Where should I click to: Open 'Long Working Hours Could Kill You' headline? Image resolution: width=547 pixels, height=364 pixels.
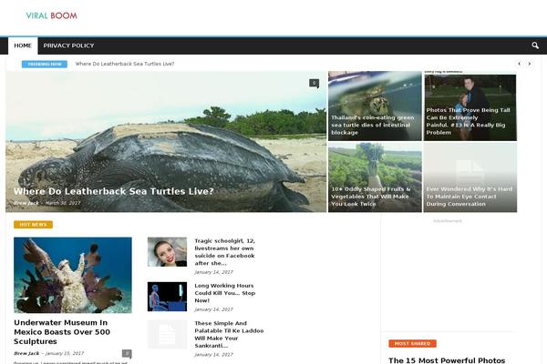[224, 293]
